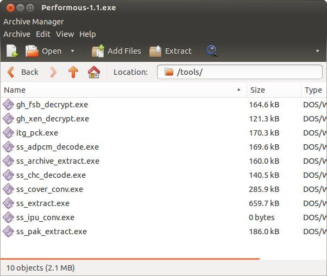Select ss_pak_extract.exe file name
The width and height of the screenshot is (327, 276).
click(x=52, y=232)
